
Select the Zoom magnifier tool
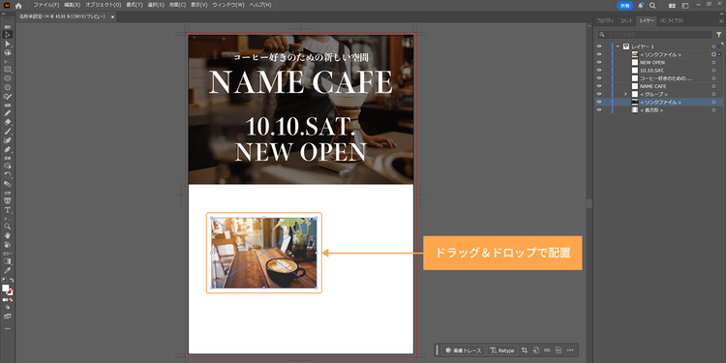pos(8,227)
